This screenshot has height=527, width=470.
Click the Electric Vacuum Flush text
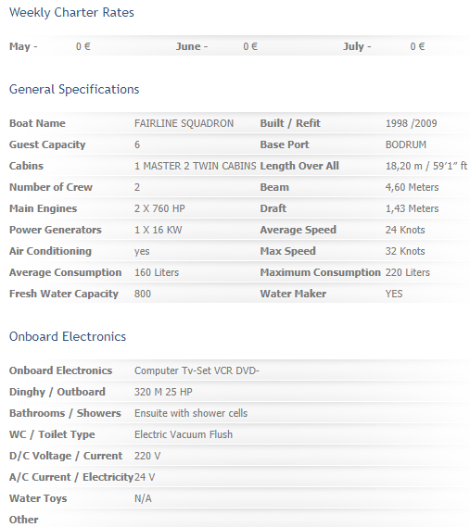[x=184, y=434]
